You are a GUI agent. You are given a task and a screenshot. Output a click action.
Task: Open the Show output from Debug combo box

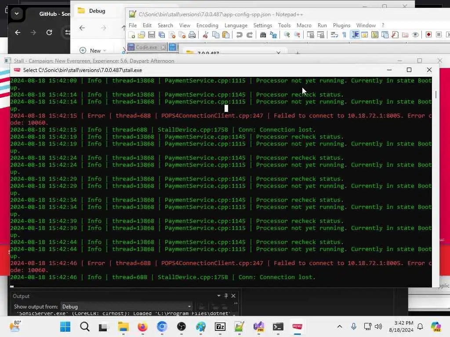click(127, 307)
